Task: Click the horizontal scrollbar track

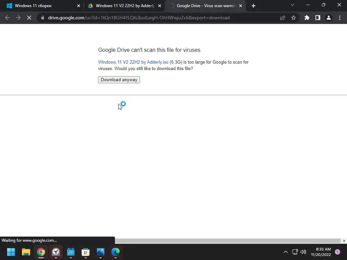Action: [228, 241]
